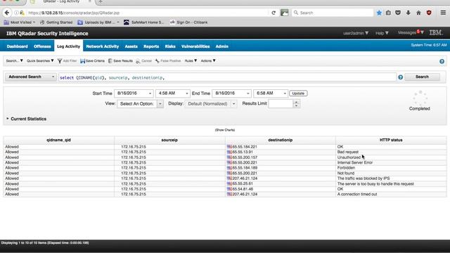Open the View Select An Option dropdown

click(141, 104)
